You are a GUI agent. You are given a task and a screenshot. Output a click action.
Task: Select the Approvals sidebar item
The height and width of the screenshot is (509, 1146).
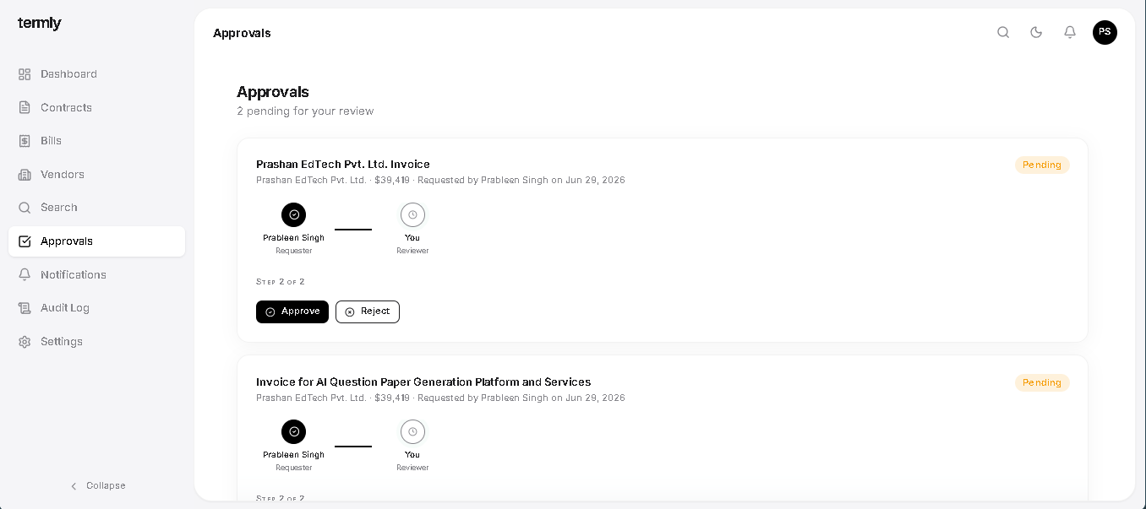click(x=96, y=241)
